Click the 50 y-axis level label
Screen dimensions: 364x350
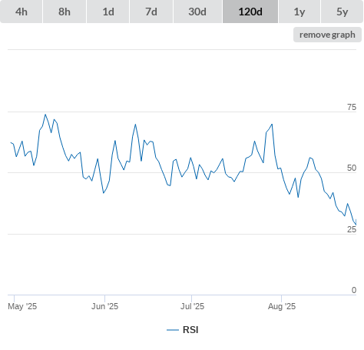352,168
